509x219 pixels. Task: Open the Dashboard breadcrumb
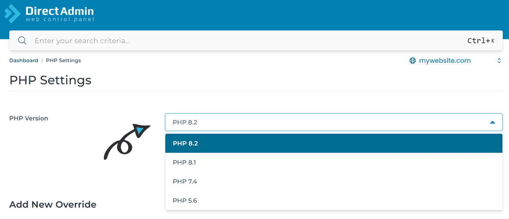click(x=24, y=60)
